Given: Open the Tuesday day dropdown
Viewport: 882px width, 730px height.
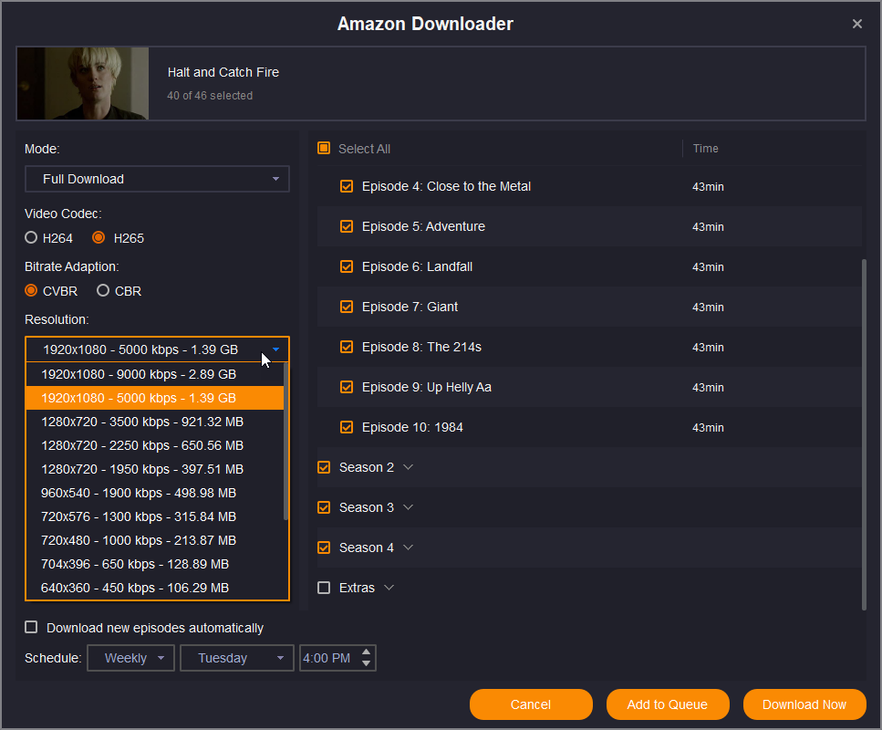Looking at the screenshot, I should (237, 658).
